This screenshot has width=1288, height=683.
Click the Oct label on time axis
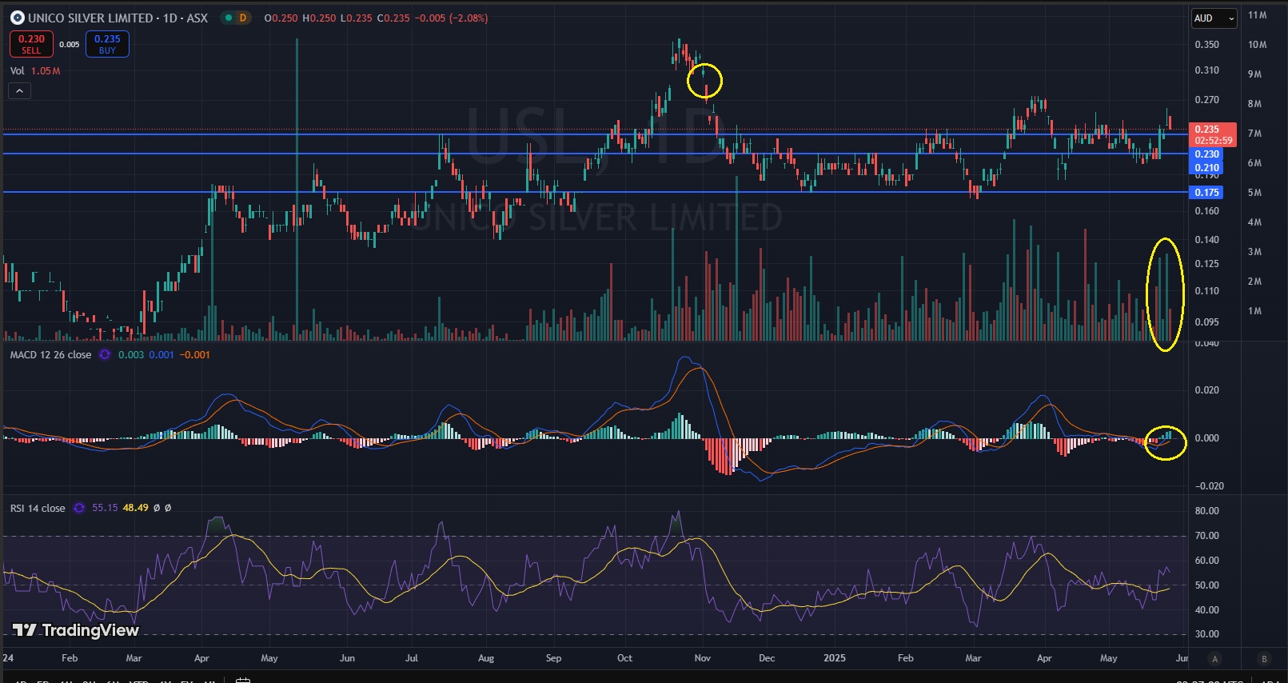click(624, 658)
